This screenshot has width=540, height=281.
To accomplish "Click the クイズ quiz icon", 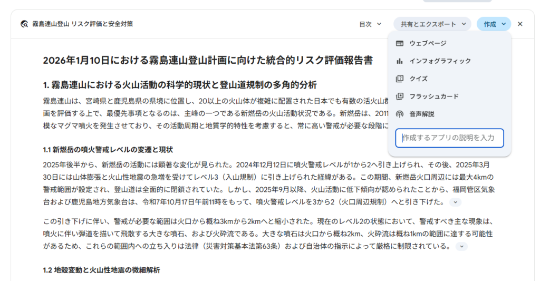I will tap(400, 79).
